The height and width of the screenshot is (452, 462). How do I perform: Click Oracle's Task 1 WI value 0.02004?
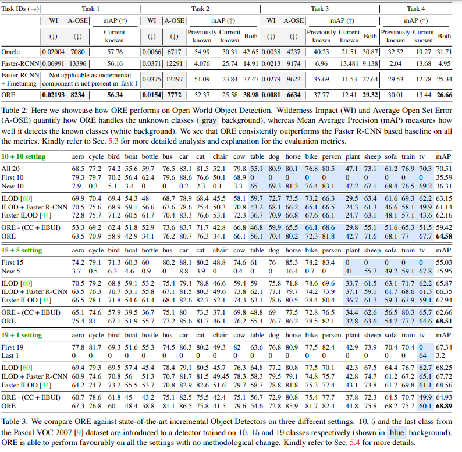[x=54, y=52]
